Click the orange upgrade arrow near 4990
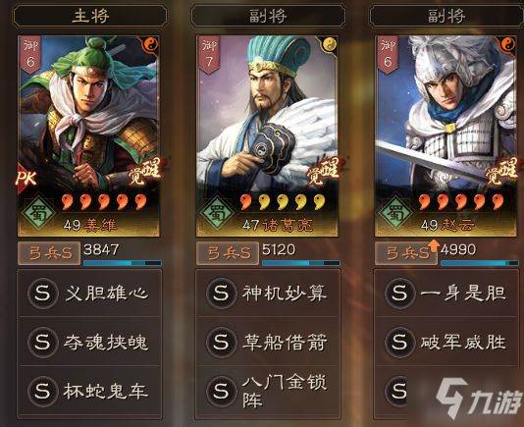Screen dimensions: 524x427 (x=434, y=245)
